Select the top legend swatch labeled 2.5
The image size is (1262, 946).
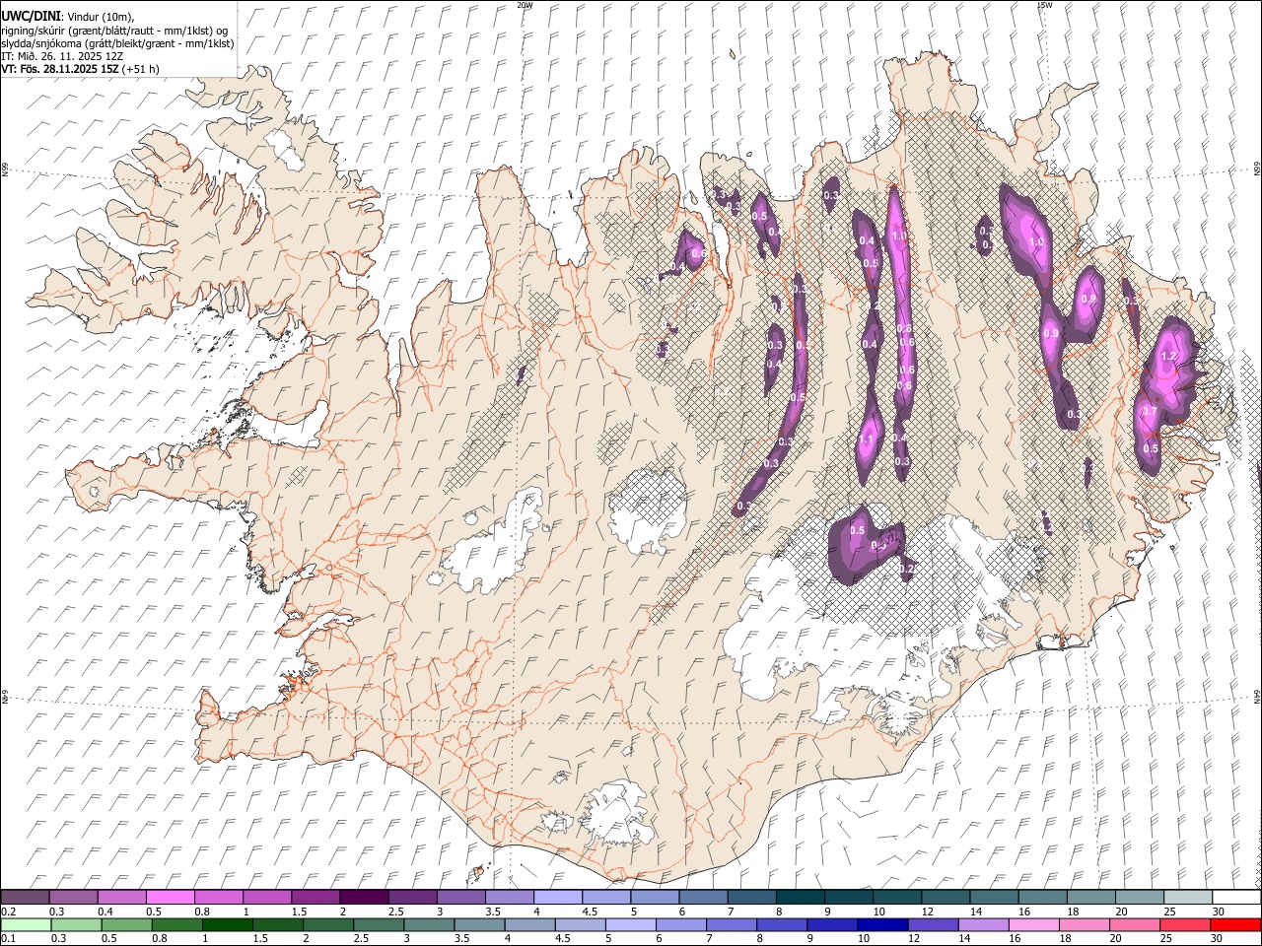(412, 897)
